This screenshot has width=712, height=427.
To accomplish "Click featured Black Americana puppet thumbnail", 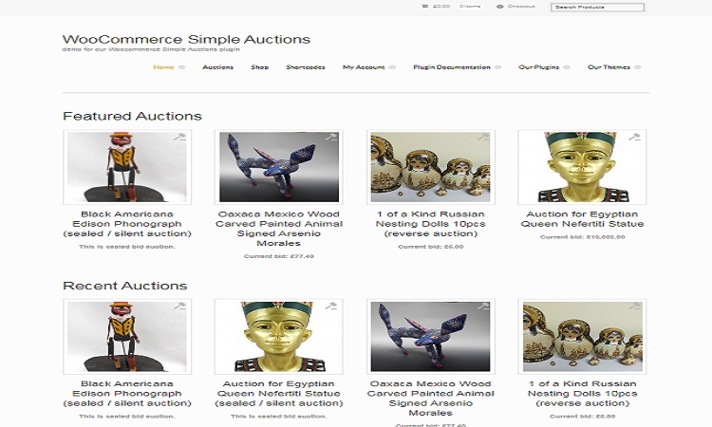I will click(x=127, y=167).
